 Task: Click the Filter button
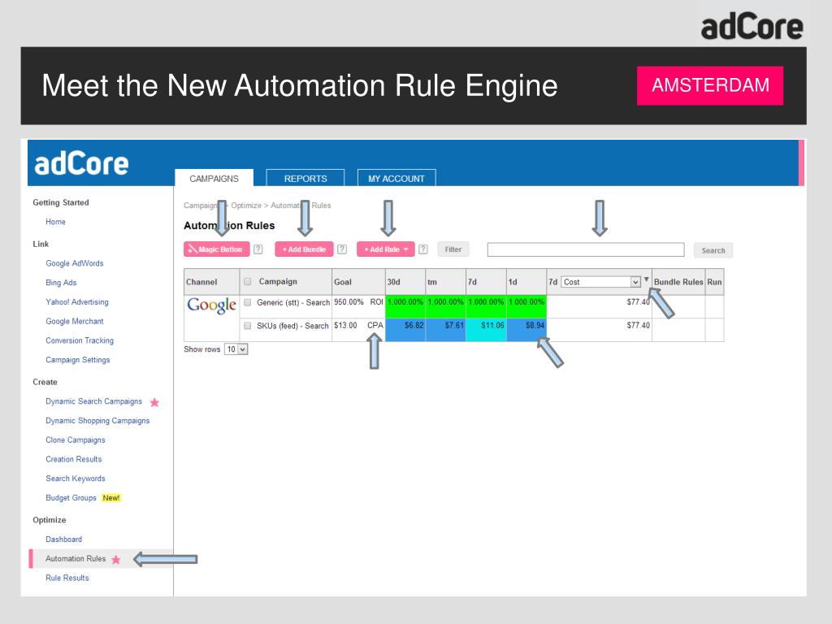(x=453, y=249)
